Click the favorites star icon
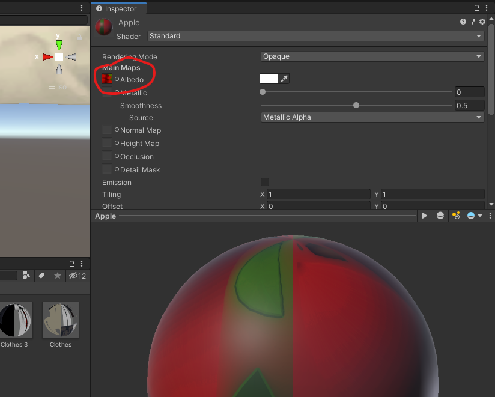The width and height of the screenshot is (495, 397). (58, 276)
